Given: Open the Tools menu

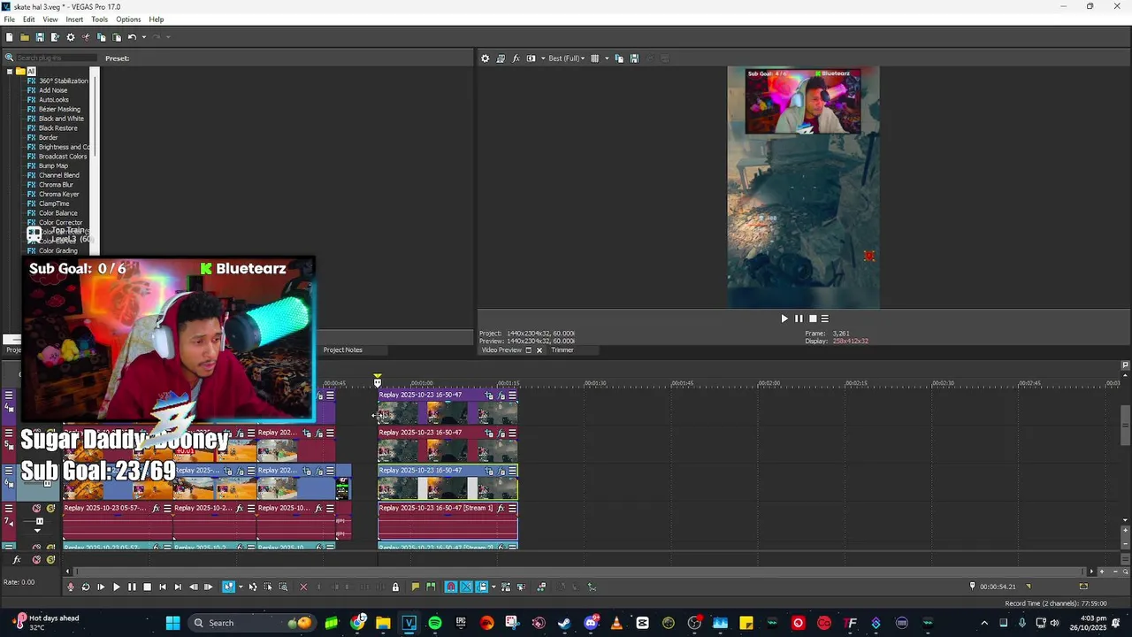Looking at the screenshot, I should tap(99, 19).
